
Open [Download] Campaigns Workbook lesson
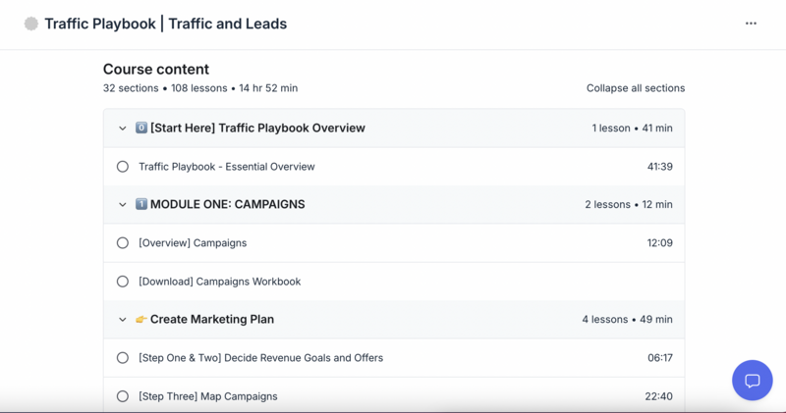click(219, 282)
